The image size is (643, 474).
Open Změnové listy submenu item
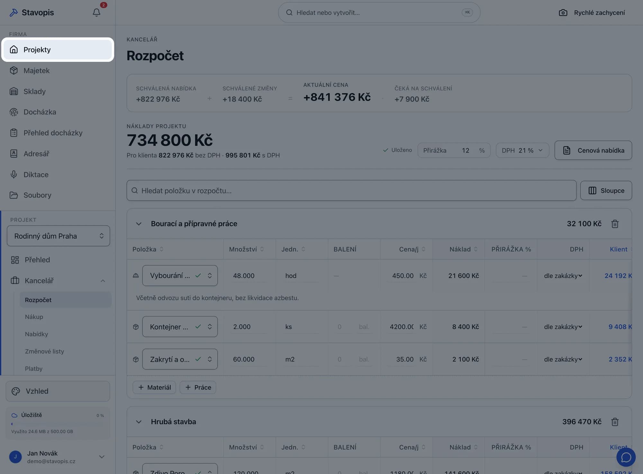click(66, 351)
